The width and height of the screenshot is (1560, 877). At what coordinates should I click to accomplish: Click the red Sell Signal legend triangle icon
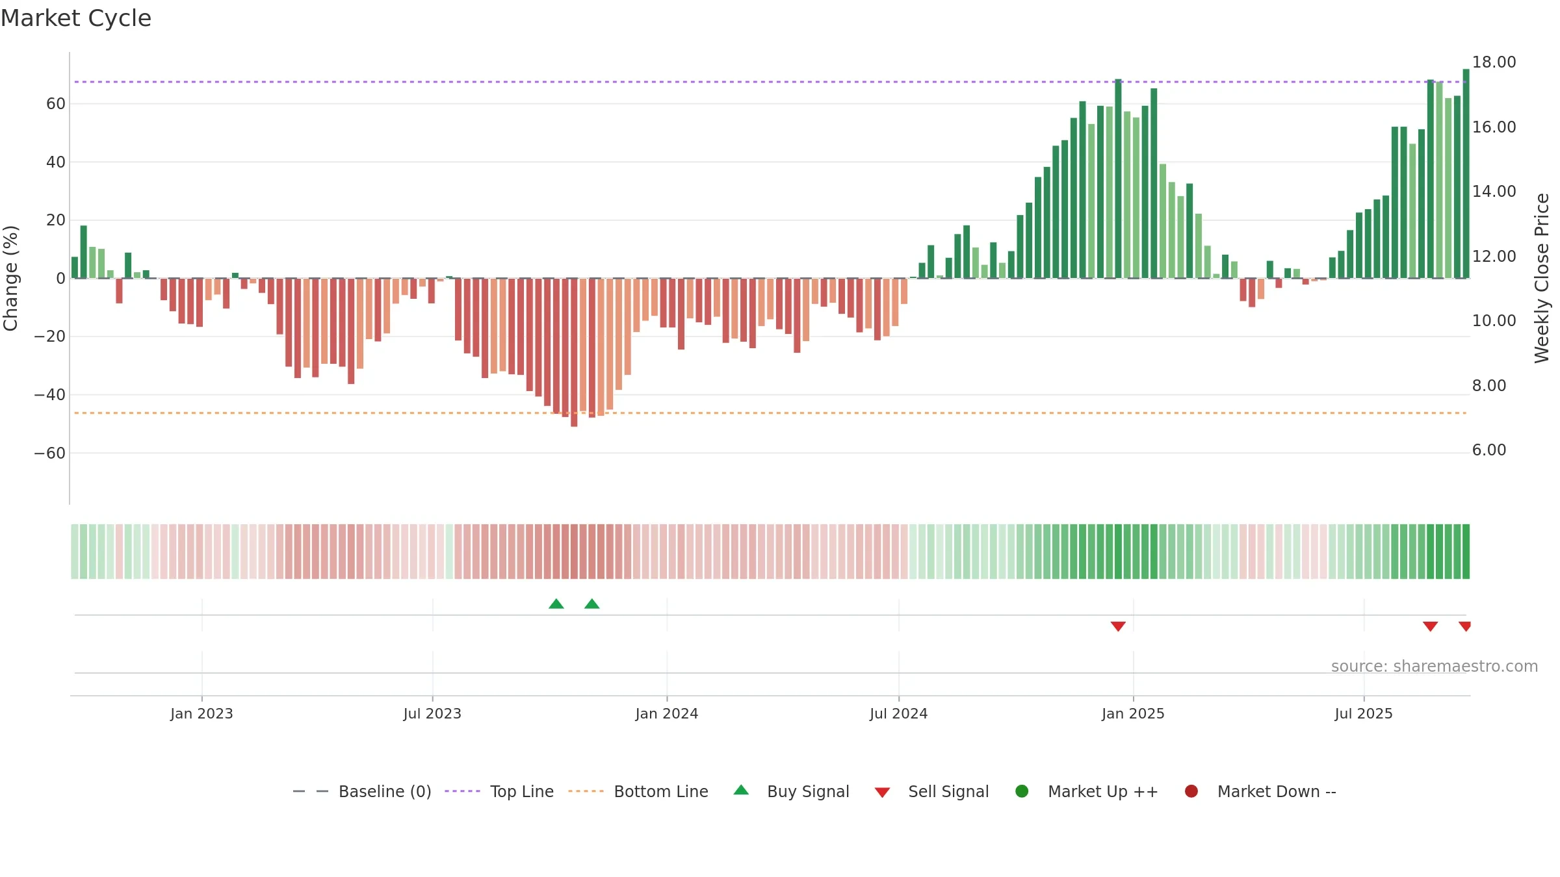[882, 793]
